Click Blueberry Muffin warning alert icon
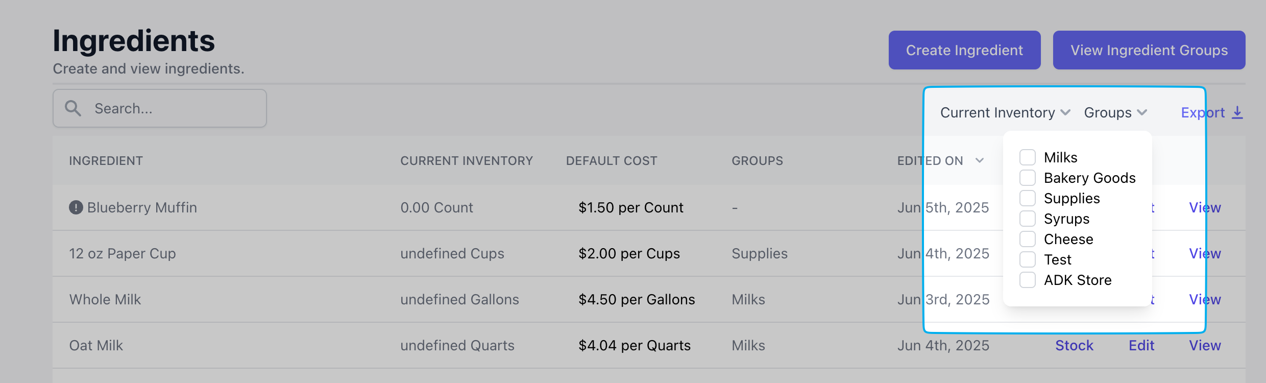Viewport: 1266px width, 383px height. tap(76, 207)
